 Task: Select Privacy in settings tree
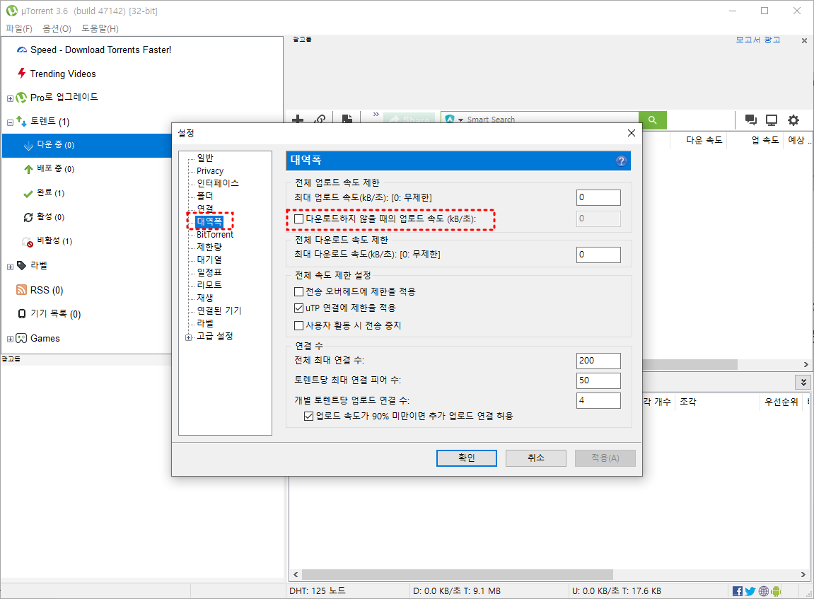pos(210,170)
